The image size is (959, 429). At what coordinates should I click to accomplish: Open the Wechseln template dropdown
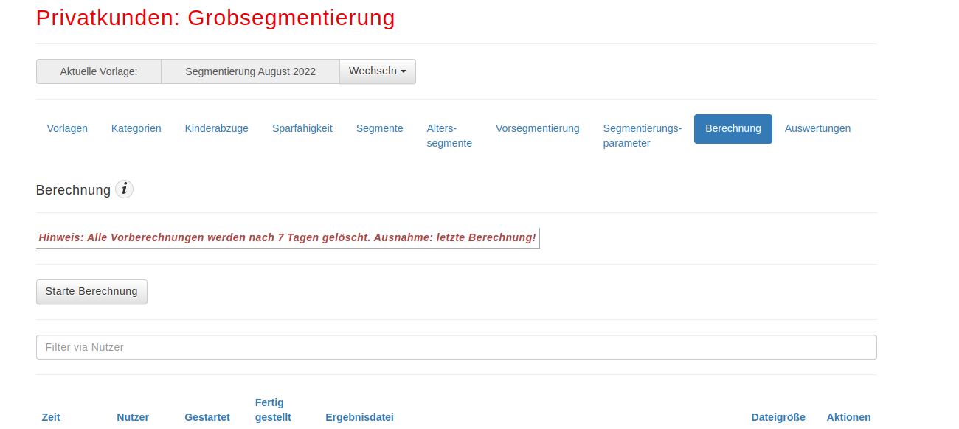coord(378,71)
